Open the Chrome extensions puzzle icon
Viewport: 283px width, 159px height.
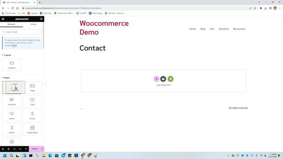tap(261, 8)
